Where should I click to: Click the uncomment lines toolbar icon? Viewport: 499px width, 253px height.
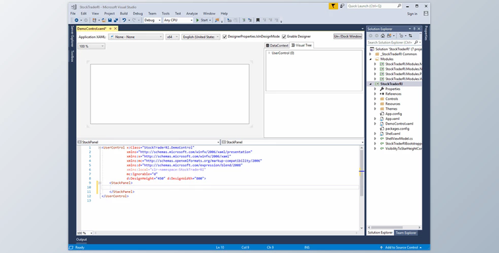click(249, 20)
